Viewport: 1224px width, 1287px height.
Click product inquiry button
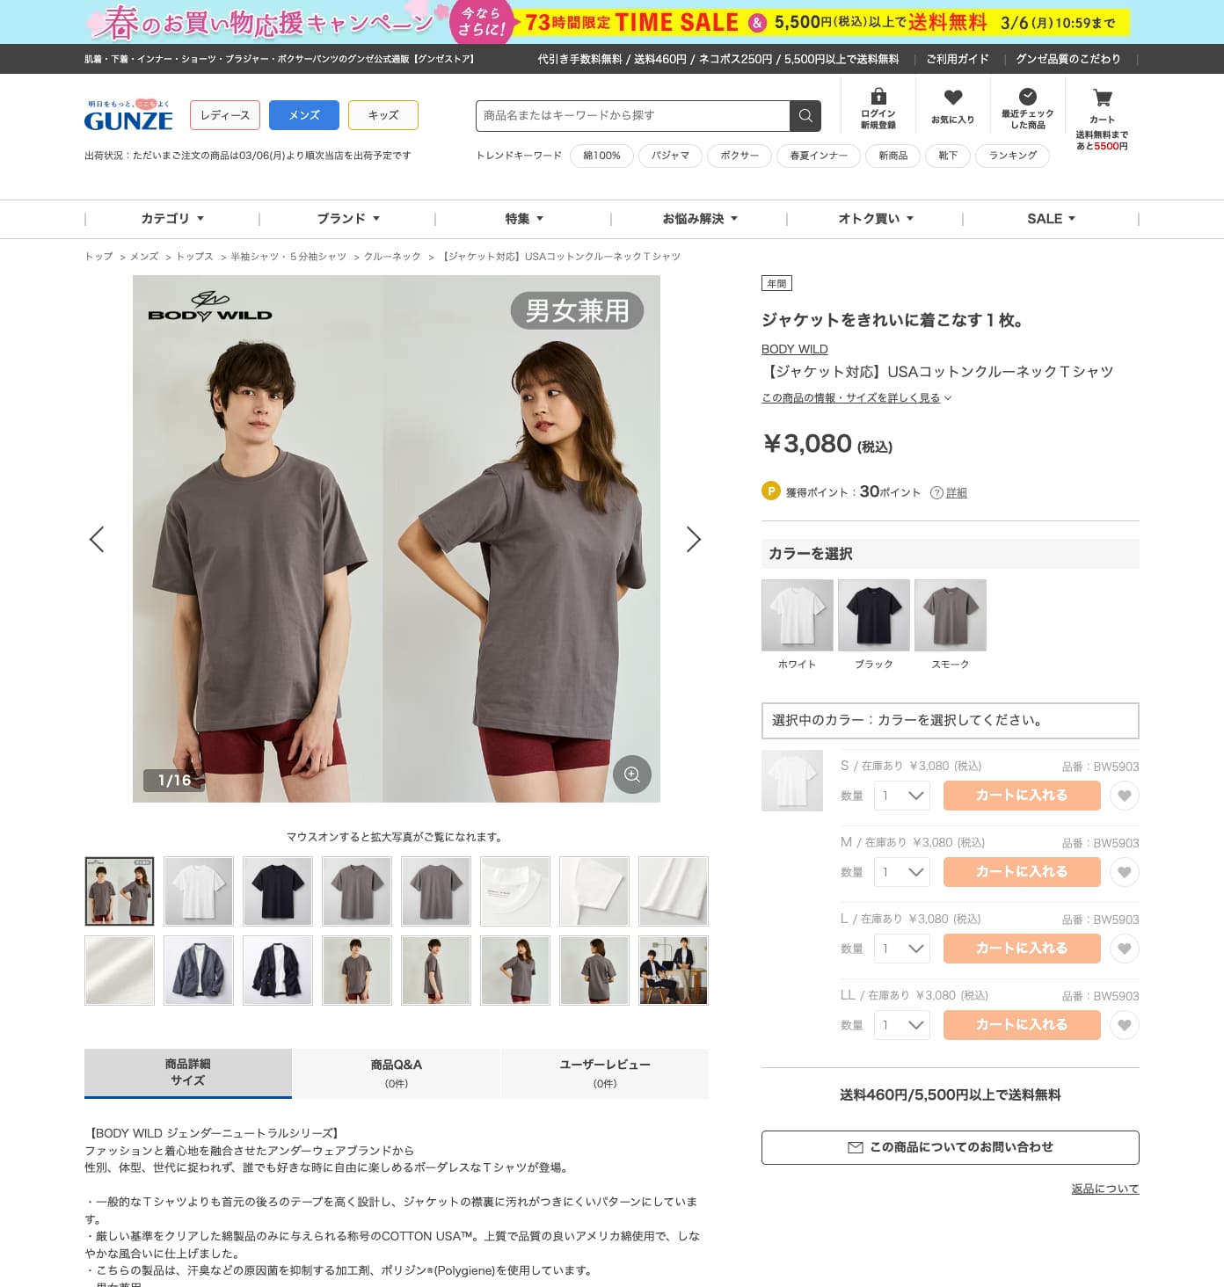pyautogui.click(x=951, y=1147)
